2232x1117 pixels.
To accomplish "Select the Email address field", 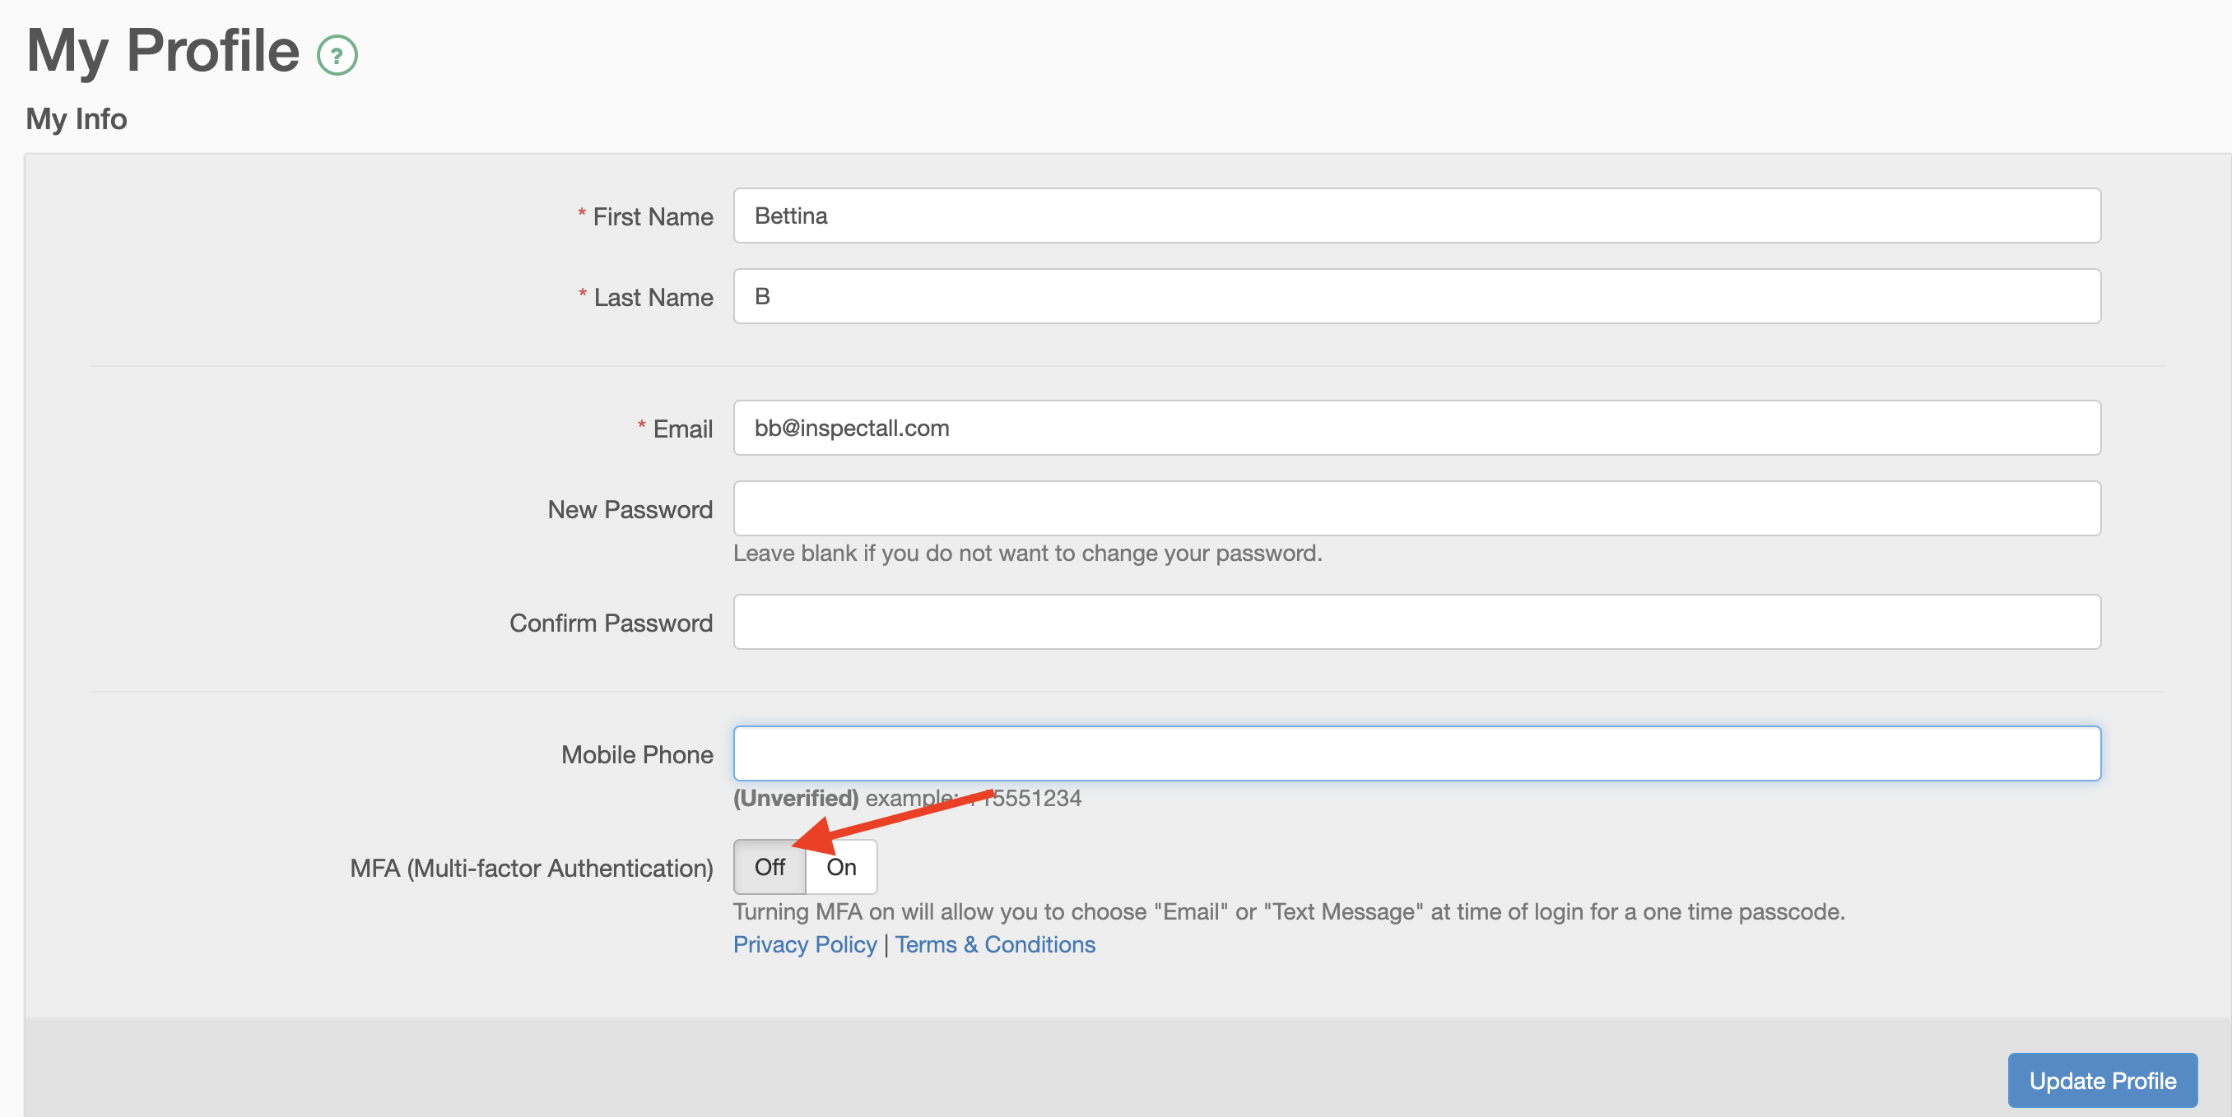I will [x=1416, y=428].
